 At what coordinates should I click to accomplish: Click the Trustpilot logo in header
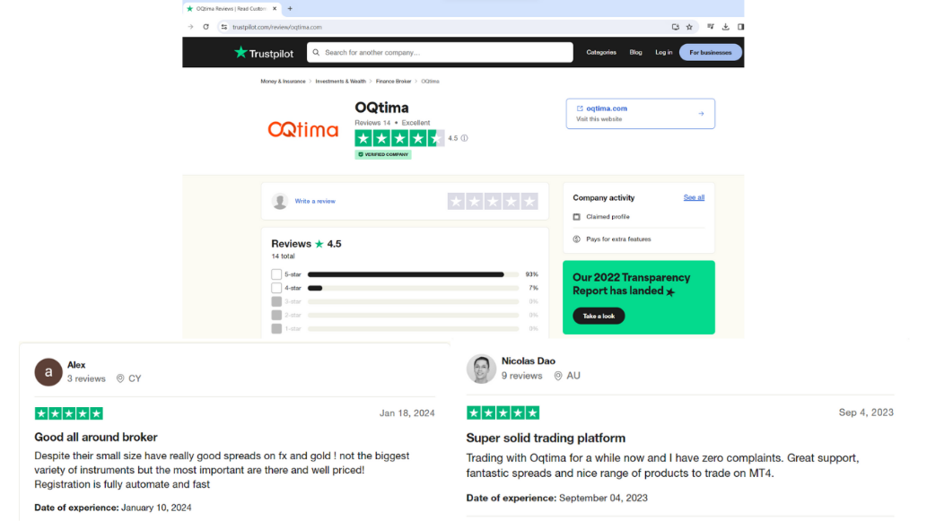[x=264, y=53]
